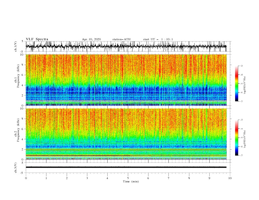Click the "start UT = 1 :10: 1" text

click(x=158, y=39)
